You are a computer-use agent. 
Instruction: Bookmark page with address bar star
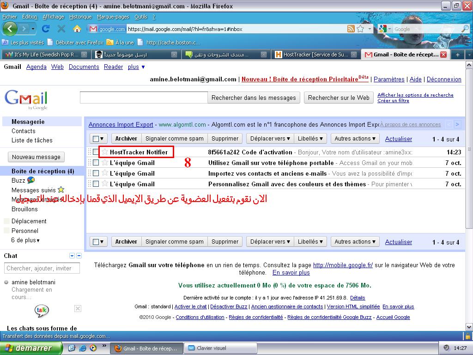(360, 29)
